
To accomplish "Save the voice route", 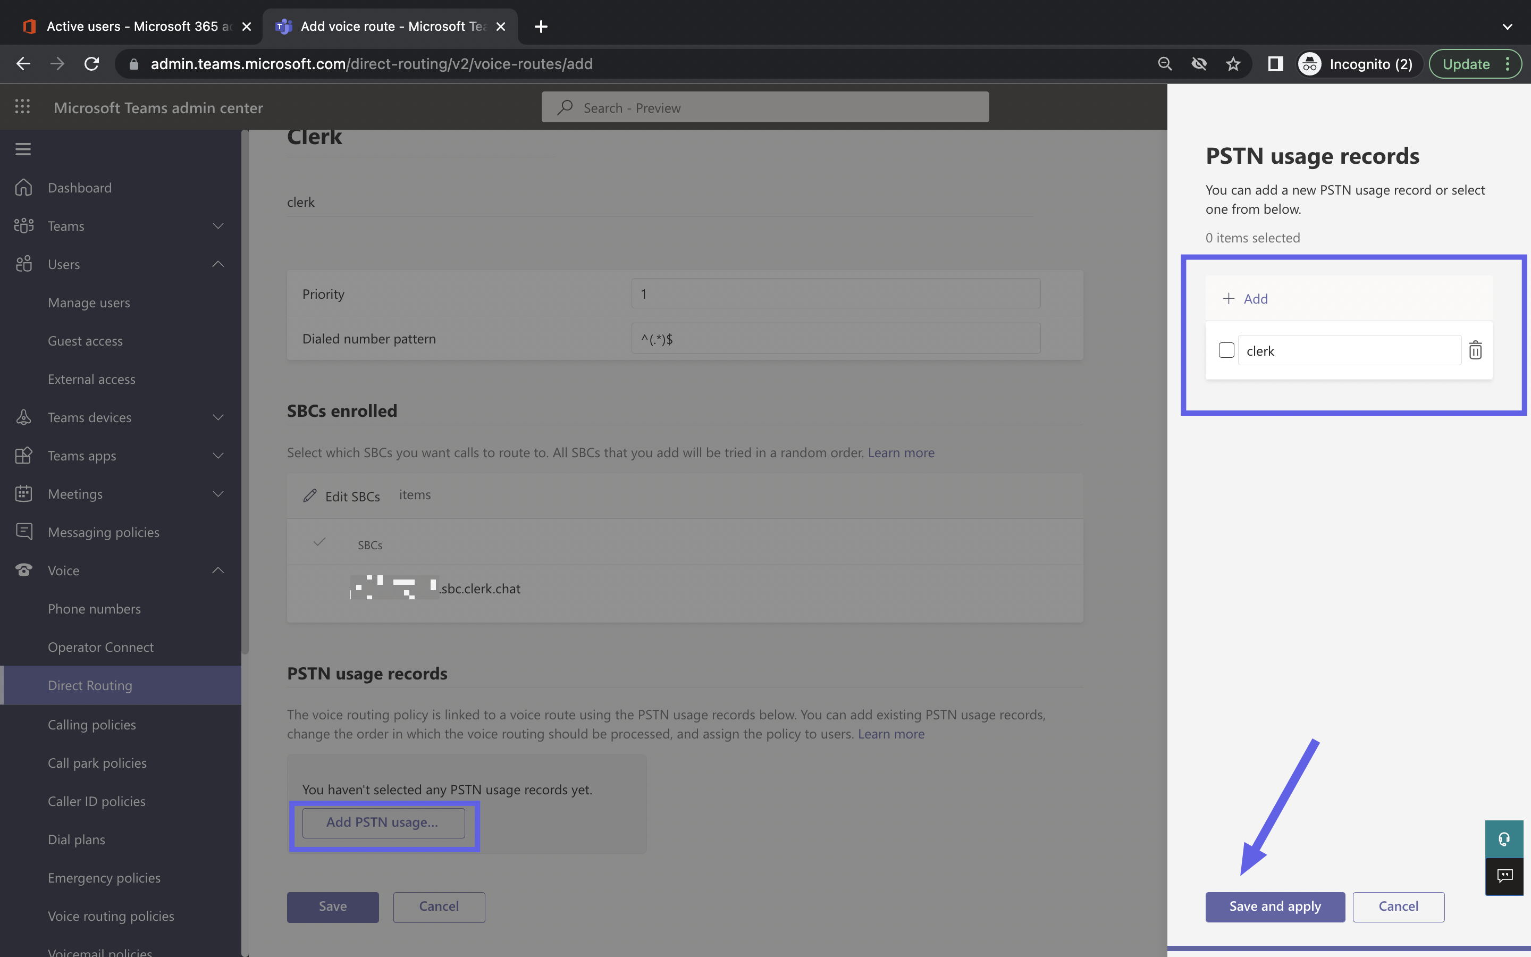I will (333, 906).
